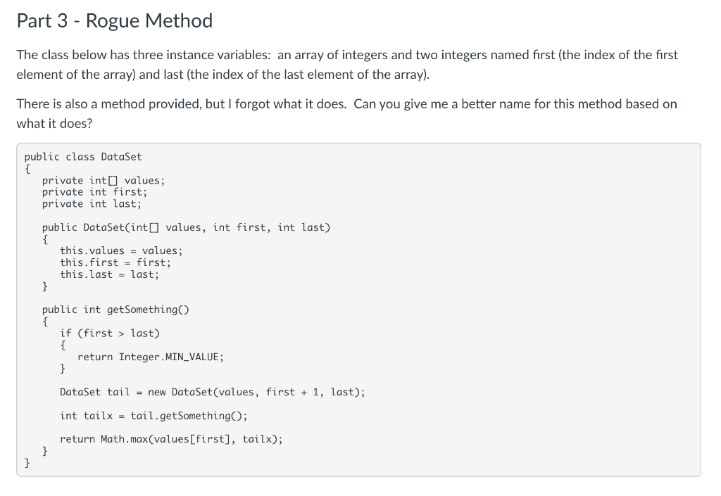
Task: Click the "public class DataSet" line
Action: [x=83, y=156]
